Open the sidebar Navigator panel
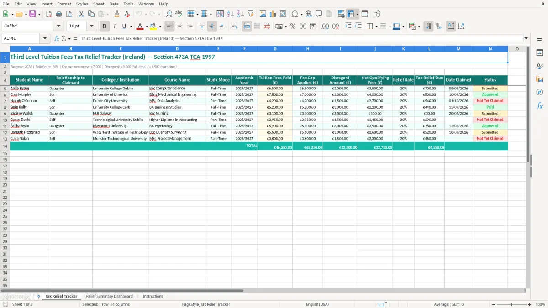This screenshot has width=548, height=308. tap(539, 93)
